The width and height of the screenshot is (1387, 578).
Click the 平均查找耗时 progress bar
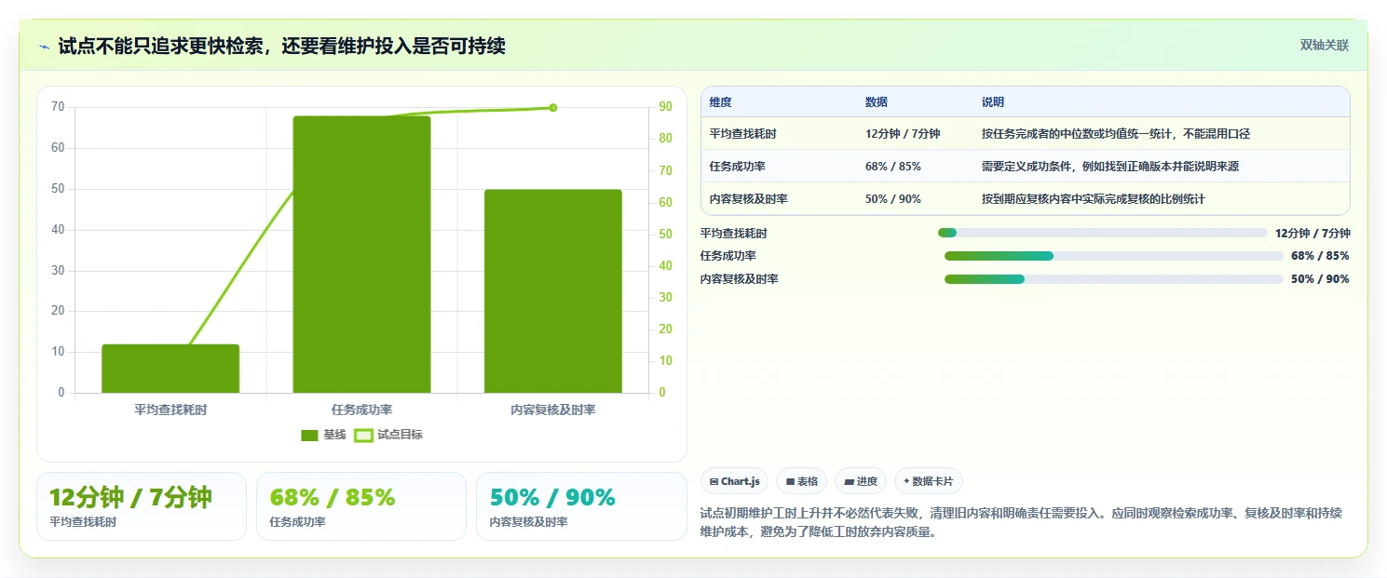1103,233
